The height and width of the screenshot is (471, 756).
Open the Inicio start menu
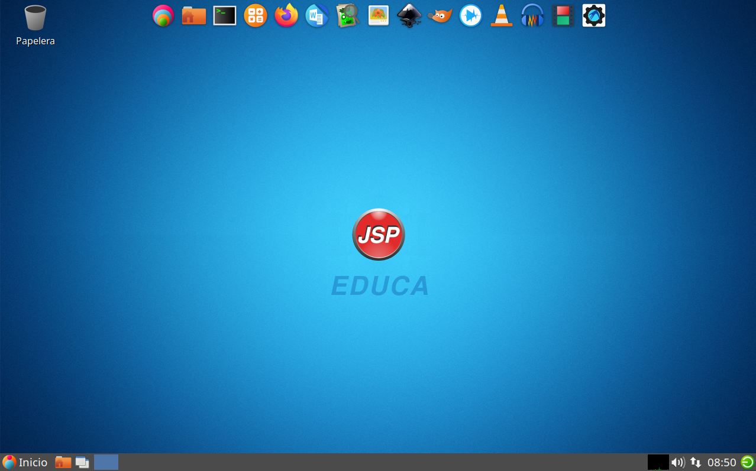[x=25, y=462]
